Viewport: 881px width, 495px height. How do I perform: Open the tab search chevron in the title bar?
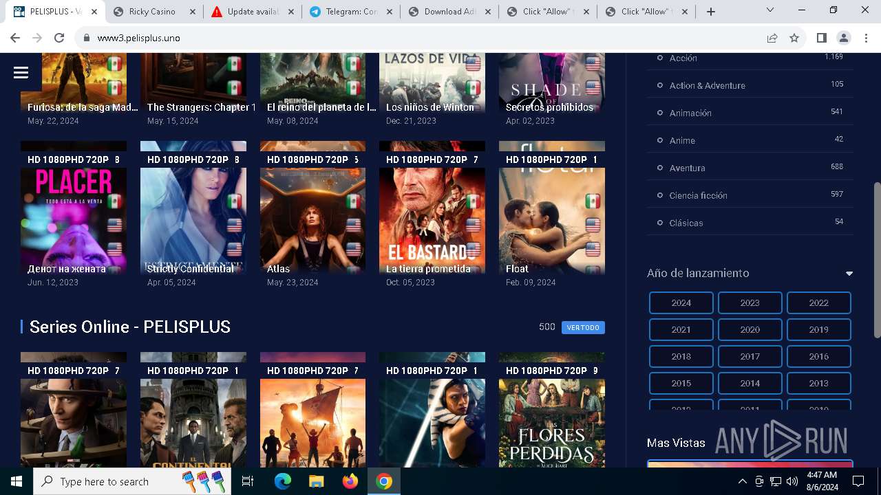770,10
